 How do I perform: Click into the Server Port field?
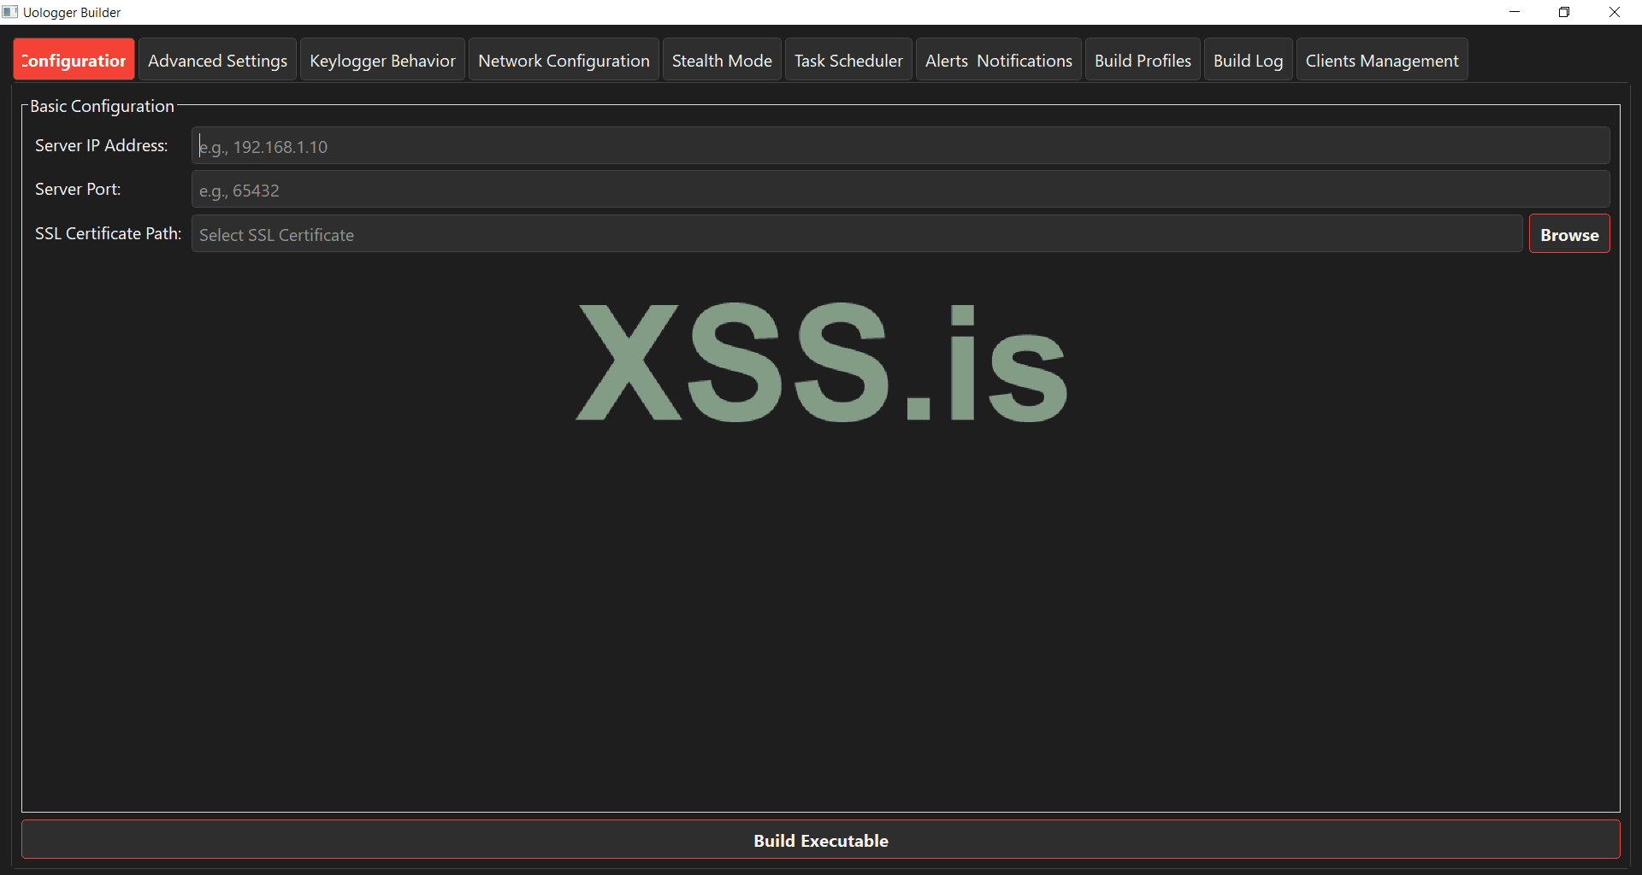pyautogui.click(x=901, y=190)
